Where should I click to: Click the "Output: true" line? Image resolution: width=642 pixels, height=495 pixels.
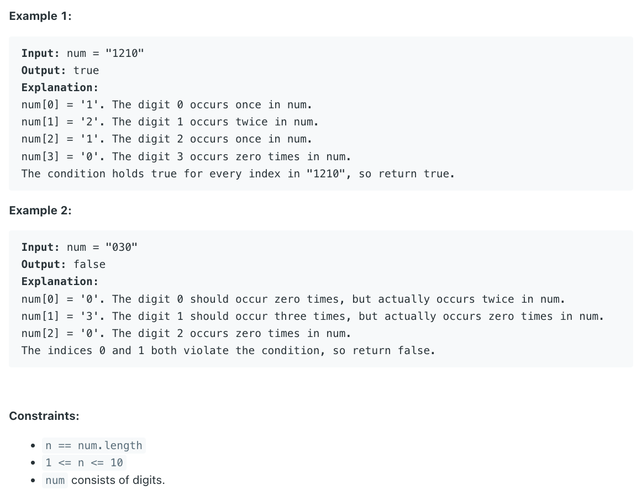pos(60,70)
